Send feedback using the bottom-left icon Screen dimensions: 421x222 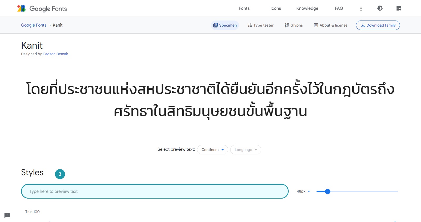click(7, 215)
